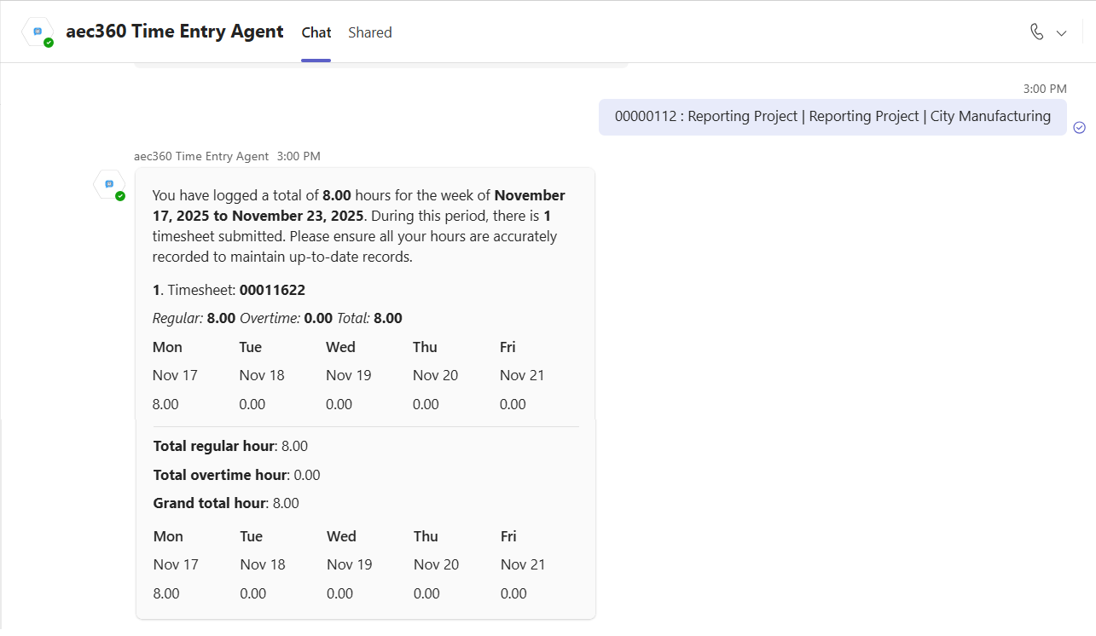1096x636 pixels.
Task: Click the logged hours summary paragraph
Action: pos(358,226)
